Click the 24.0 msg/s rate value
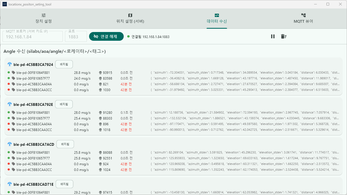This screenshot has width=347, height=195. (82, 78)
